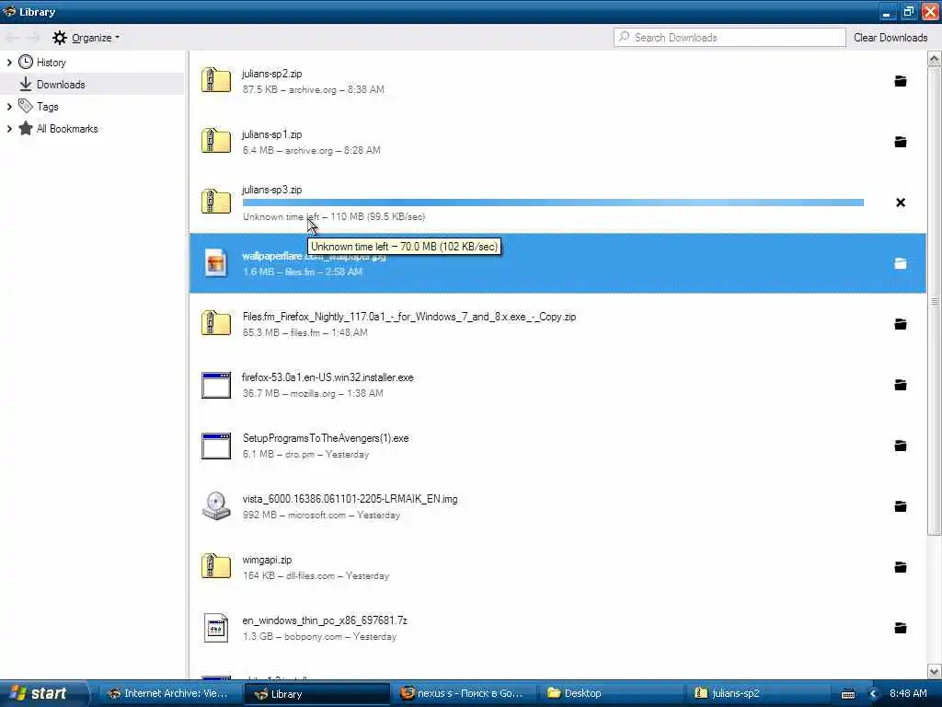Click the keyboard icon in system tray

coord(847,694)
